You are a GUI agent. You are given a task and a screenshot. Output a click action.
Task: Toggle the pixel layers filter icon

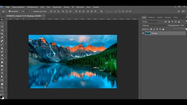click(166, 22)
